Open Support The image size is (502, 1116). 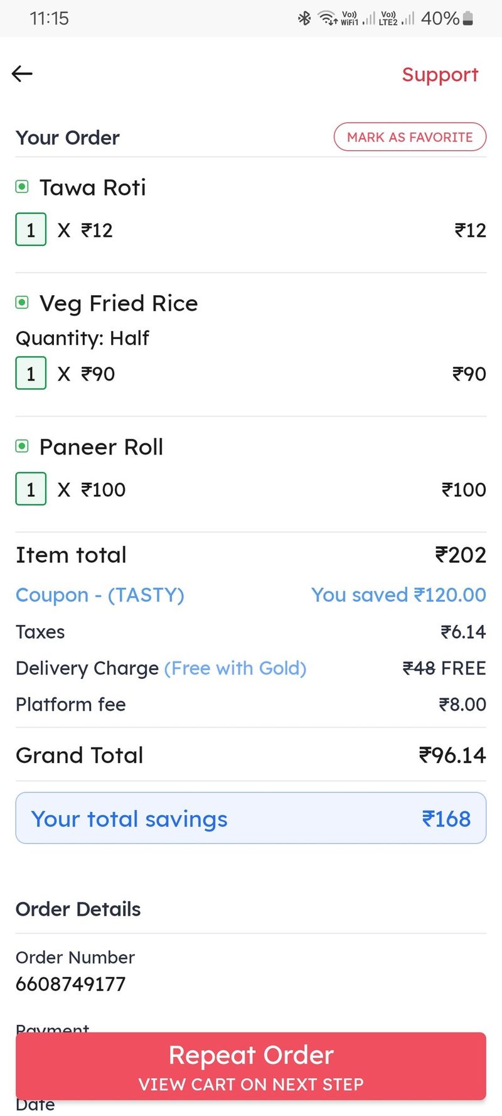point(440,74)
